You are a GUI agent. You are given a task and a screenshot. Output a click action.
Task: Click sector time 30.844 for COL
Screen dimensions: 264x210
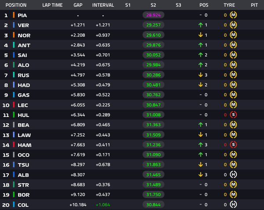tap(154, 205)
